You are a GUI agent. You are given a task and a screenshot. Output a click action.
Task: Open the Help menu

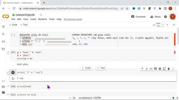tap(59, 19)
